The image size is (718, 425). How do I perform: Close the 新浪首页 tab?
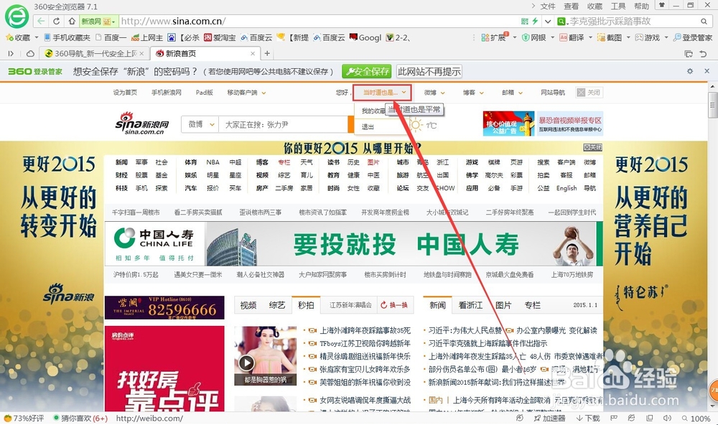click(x=252, y=54)
